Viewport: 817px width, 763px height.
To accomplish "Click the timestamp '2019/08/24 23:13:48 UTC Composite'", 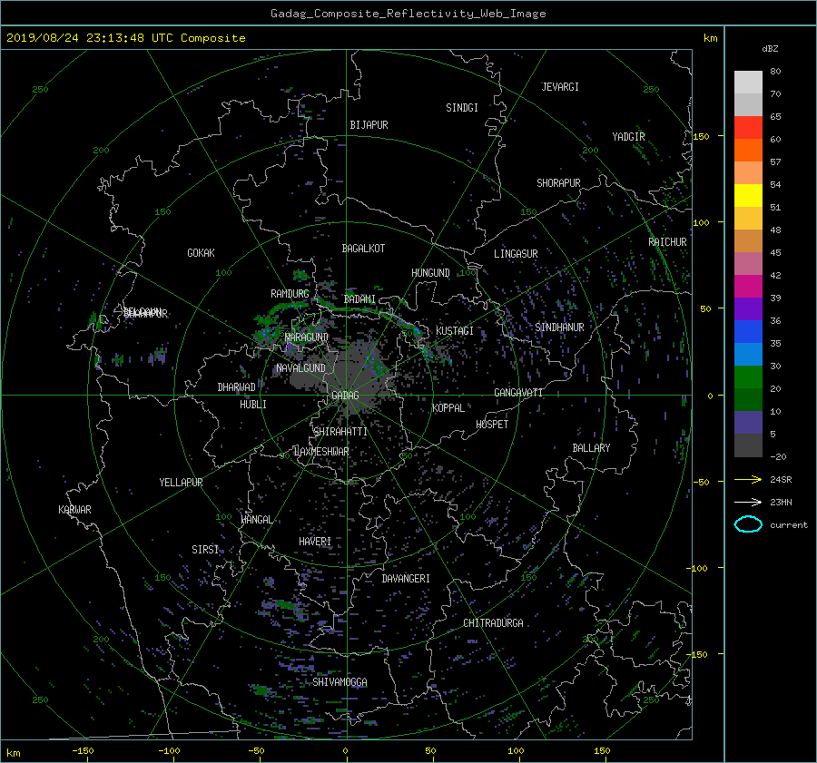I will [125, 38].
